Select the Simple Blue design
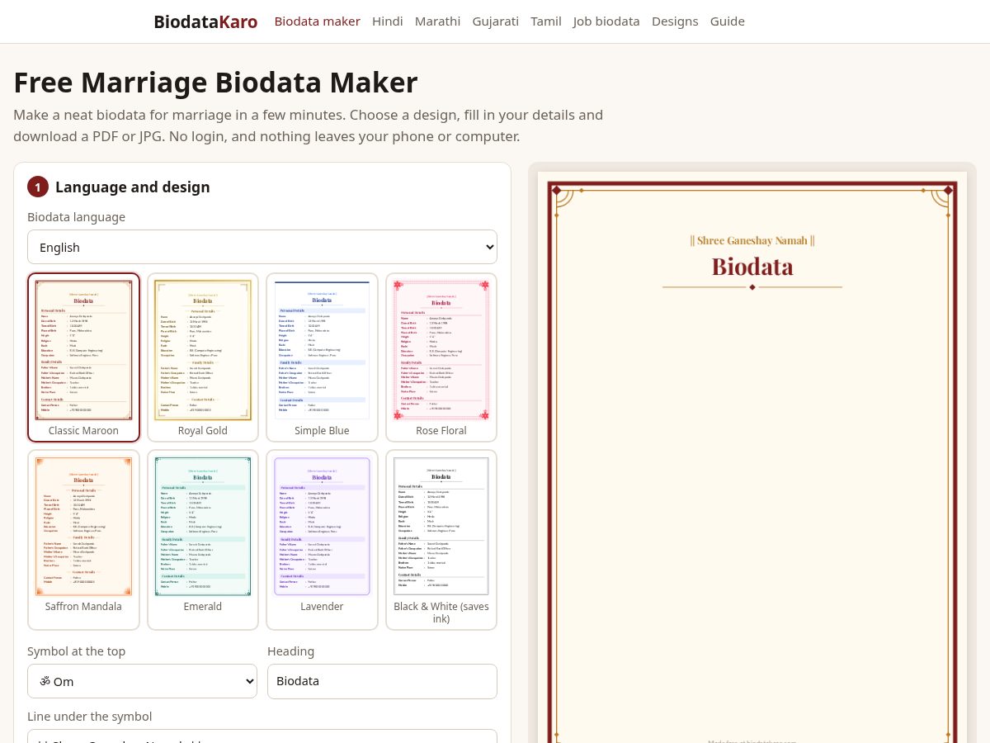This screenshot has width=990, height=743. coord(322,357)
